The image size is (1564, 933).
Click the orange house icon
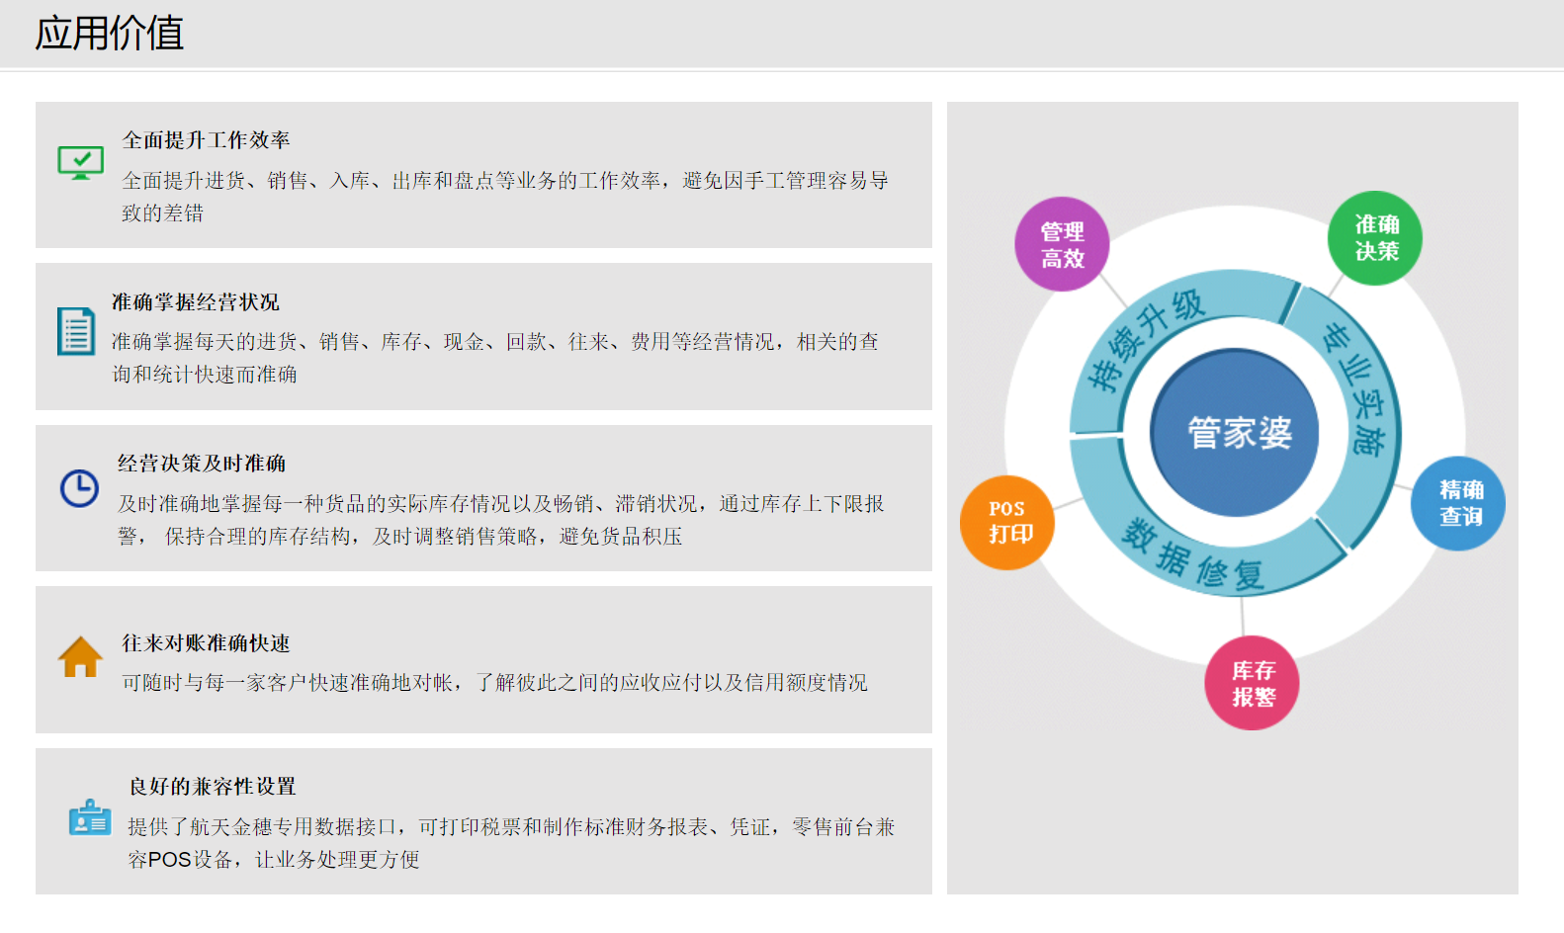pyautogui.click(x=80, y=656)
